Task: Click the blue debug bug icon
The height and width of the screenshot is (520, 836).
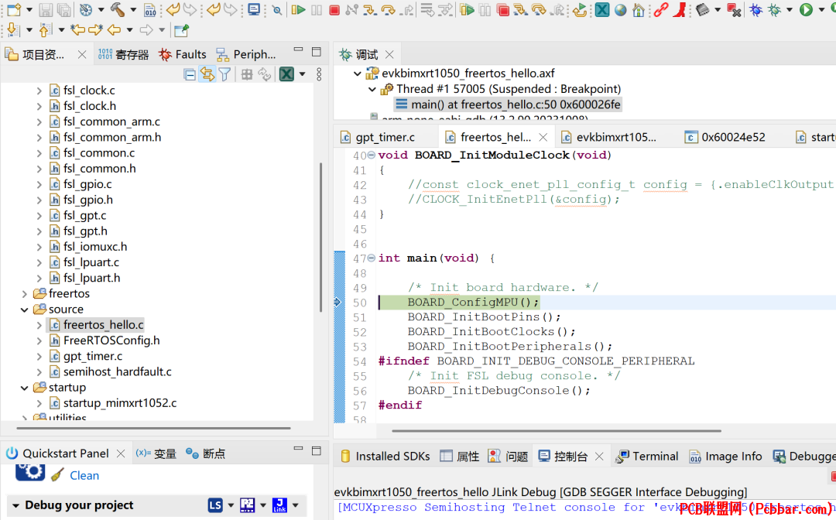Action: click(755, 9)
